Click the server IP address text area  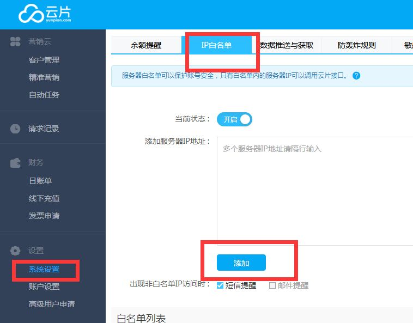(315, 191)
